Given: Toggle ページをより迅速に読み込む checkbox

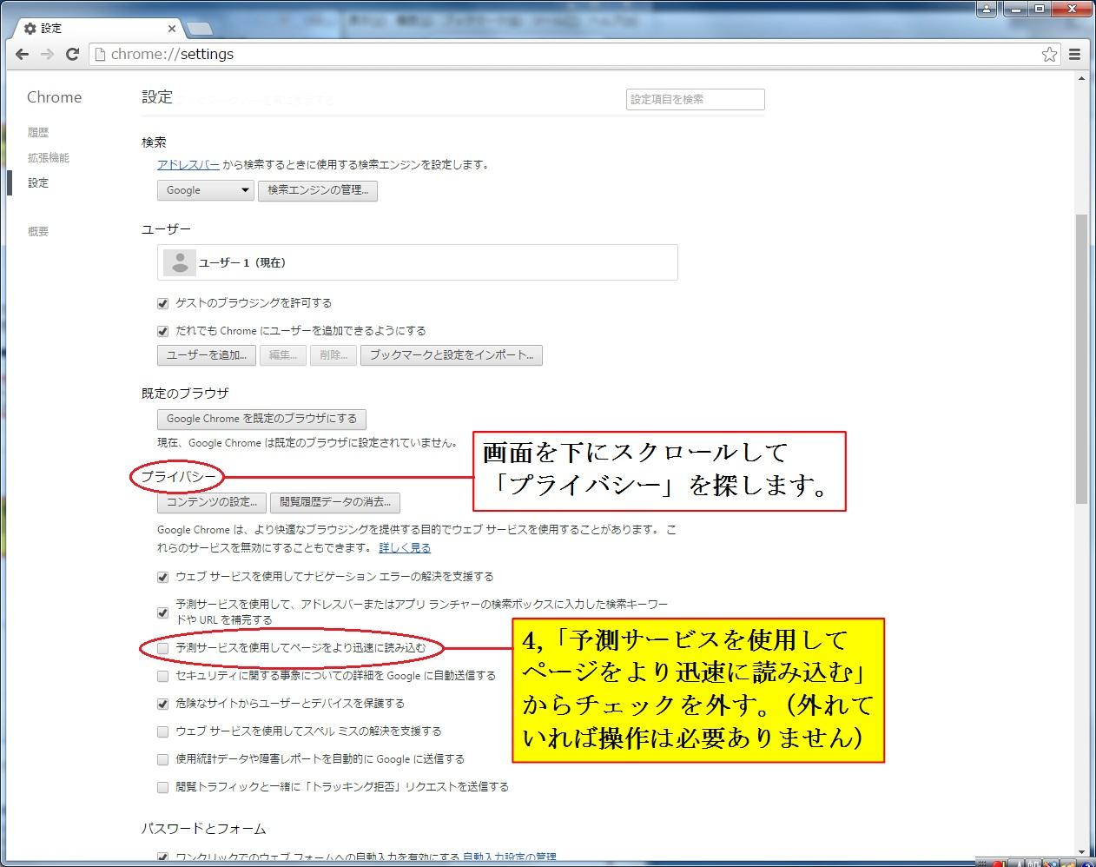Looking at the screenshot, I should coord(162,648).
